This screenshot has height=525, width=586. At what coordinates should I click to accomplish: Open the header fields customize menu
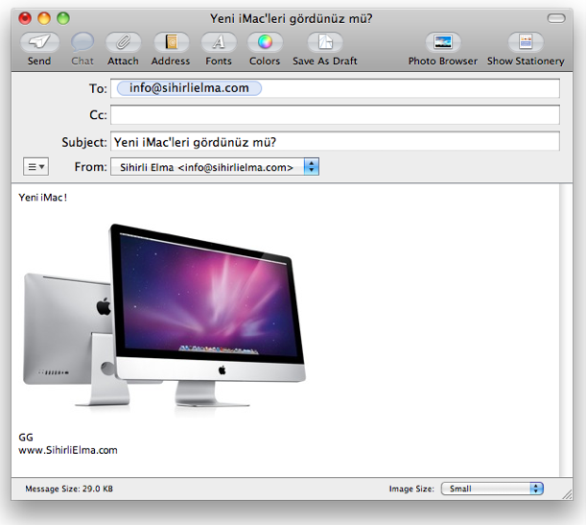35,167
